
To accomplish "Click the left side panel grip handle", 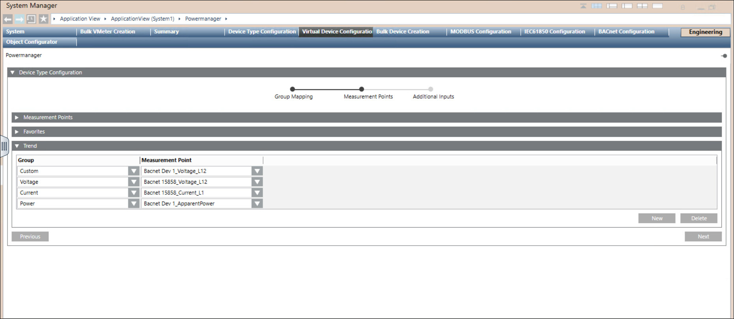I will coord(4,146).
